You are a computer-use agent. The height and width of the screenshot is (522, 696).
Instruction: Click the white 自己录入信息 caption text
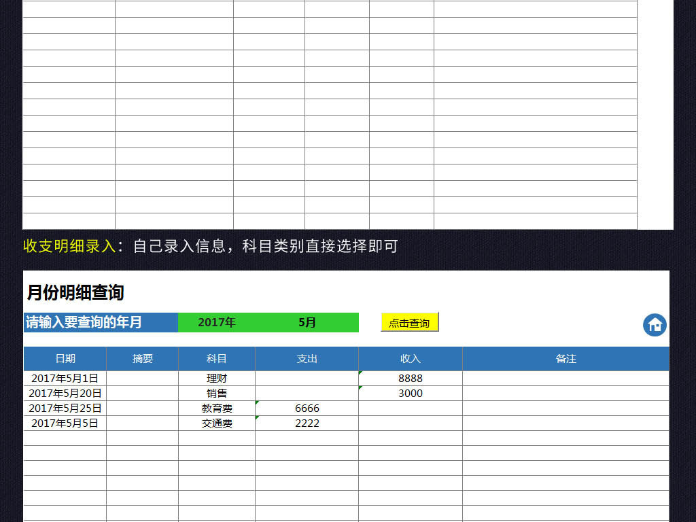pos(179,246)
